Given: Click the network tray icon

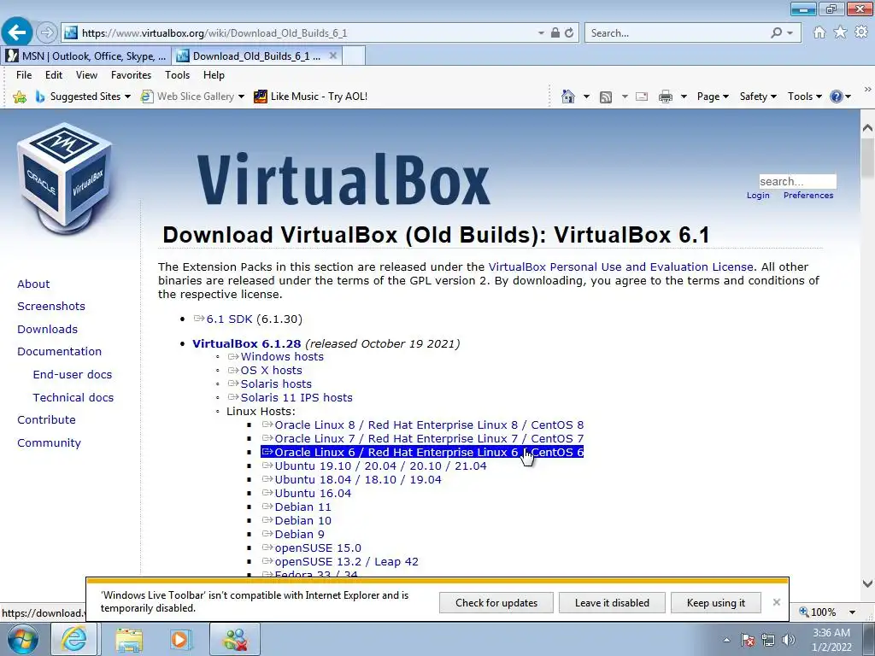Looking at the screenshot, I should point(768,640).
